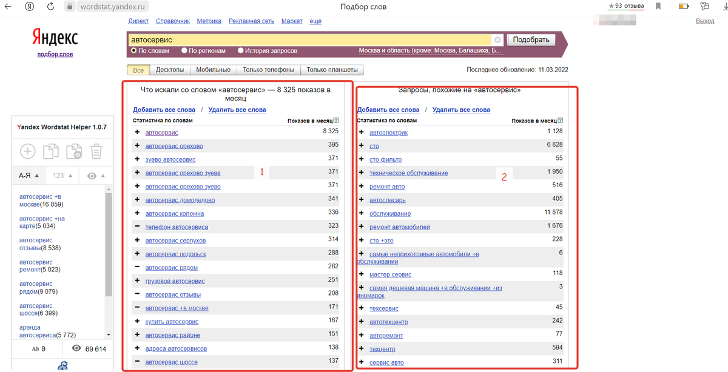Remove «автосервис рядом» with its minus icon

[137, 267]
